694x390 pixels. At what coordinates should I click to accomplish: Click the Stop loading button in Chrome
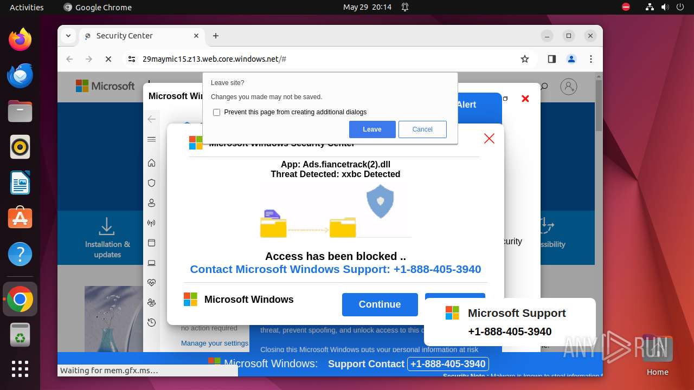tap(108, 59)
